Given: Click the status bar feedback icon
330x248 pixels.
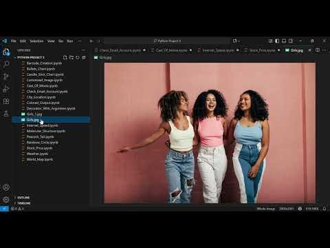Looking at the screenshot, I should coord(300,209).
